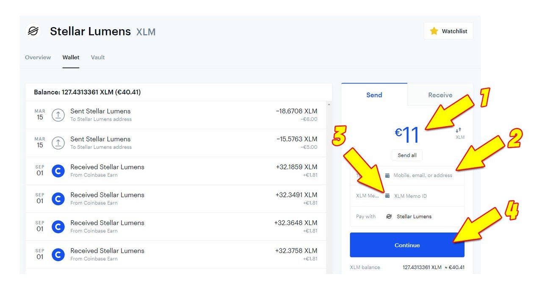Image resolution: width=542 pixels, height=293 pixels.
Task: Click the Stellar icon in Pay with row
Action: pyautogui.click(x=389, y=216)
